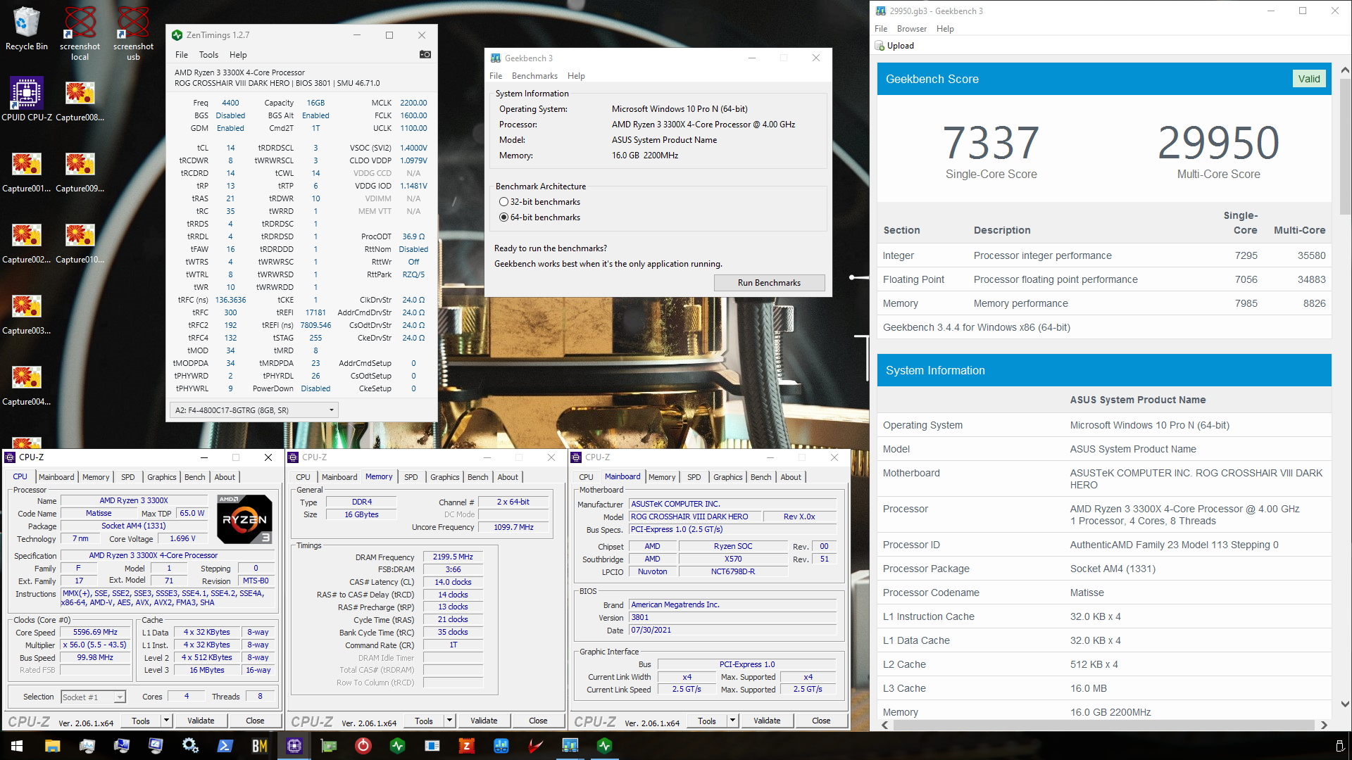Screen dimensions: 1352x760
Task: Click the scroll down arrow in Geekbench results
Action: (x=1345, y=704)
